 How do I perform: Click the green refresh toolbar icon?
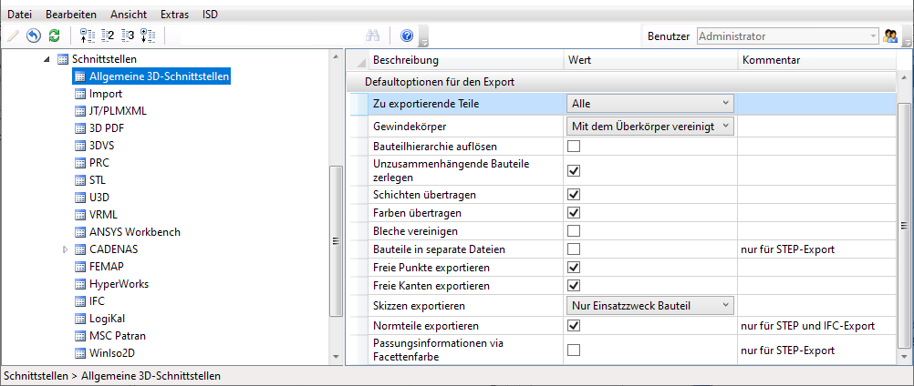pos(54,36)
